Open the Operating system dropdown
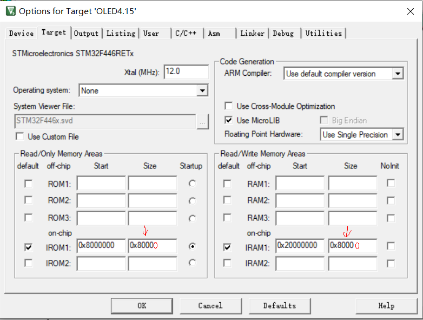 point(202,90)
